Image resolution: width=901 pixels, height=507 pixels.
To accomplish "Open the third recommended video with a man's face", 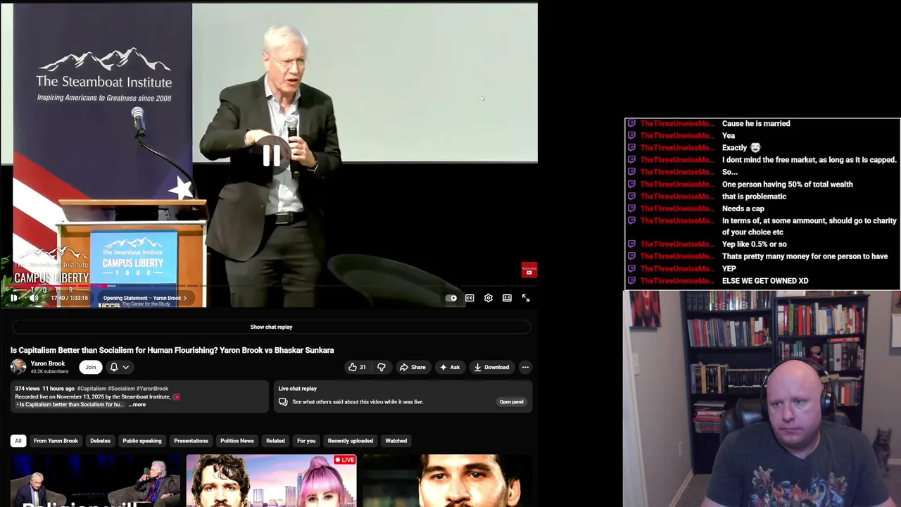I will 447,481.
